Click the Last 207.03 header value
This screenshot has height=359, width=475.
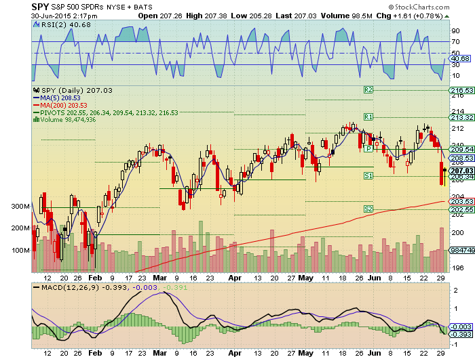[x=296, y=16]
